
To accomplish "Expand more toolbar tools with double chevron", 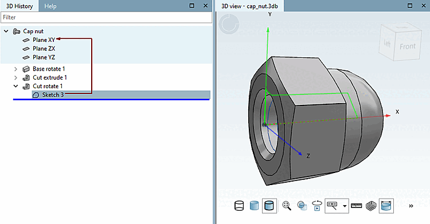I will click(411, 206).
